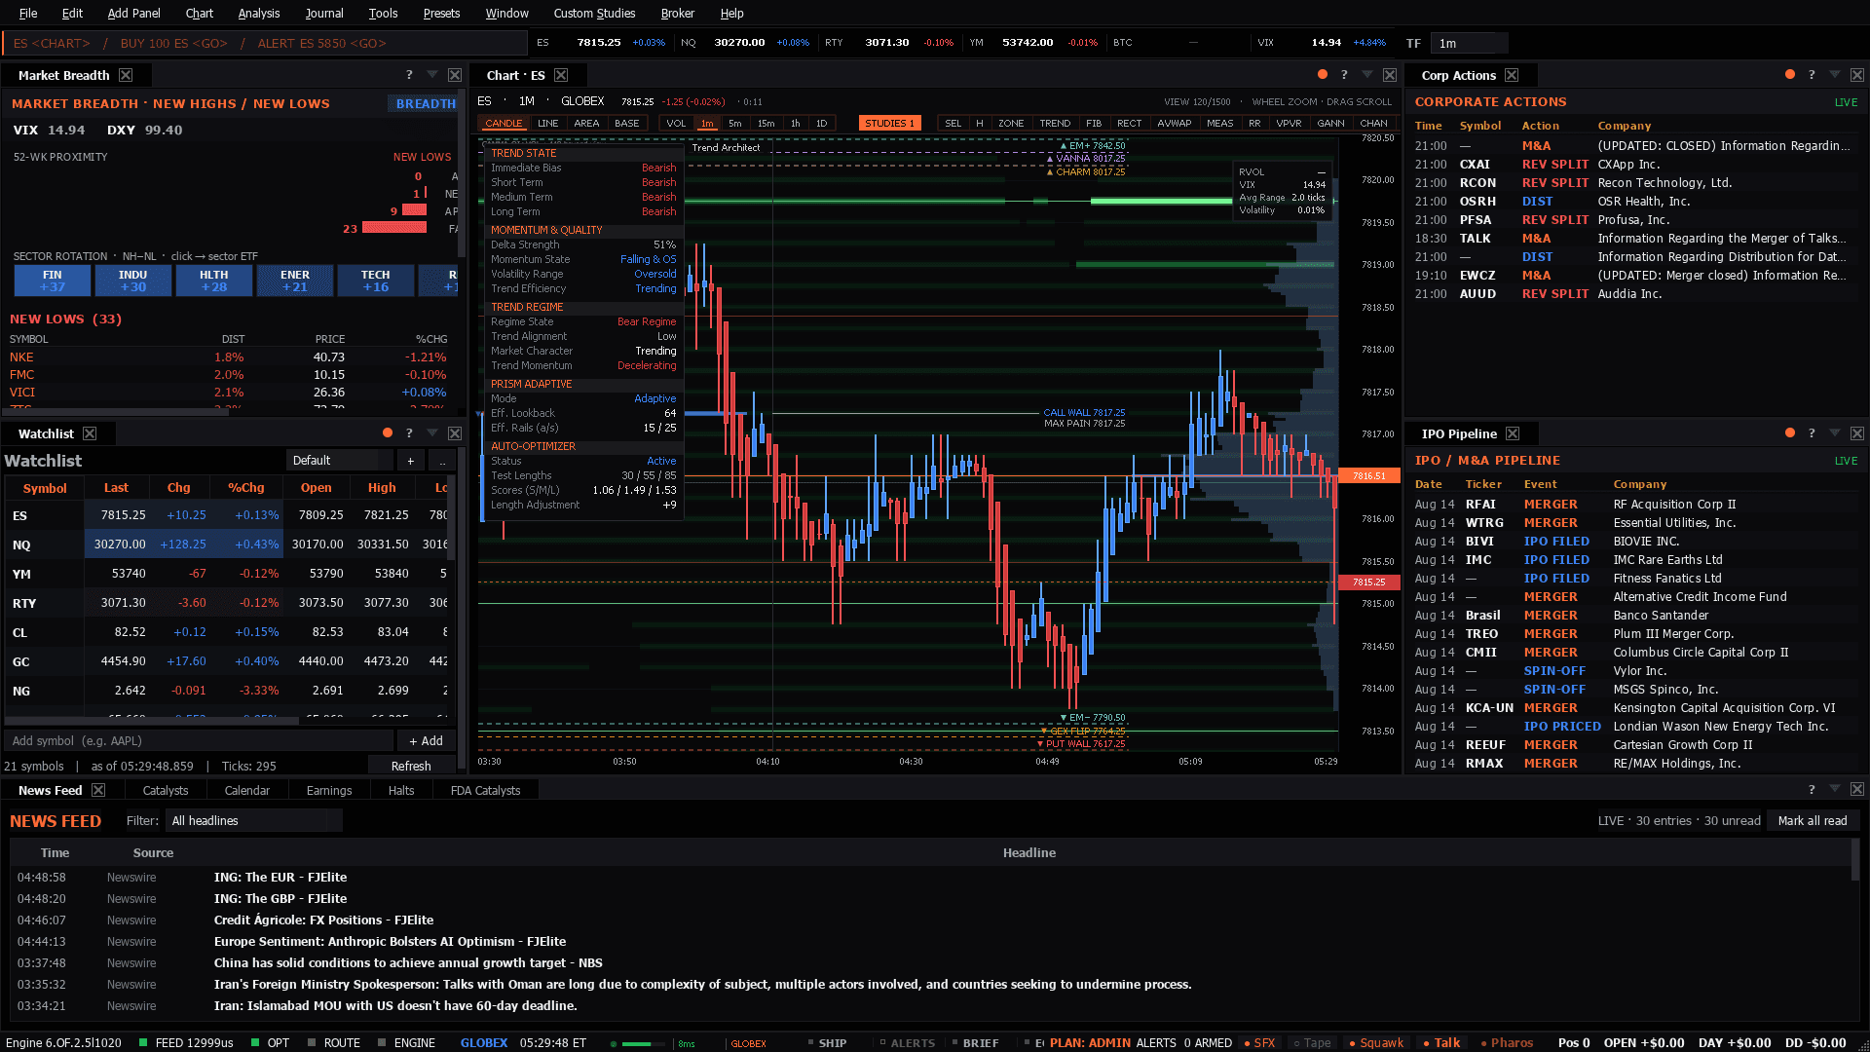Open the Default watchlist selector dropdown
The width and height of the screenshot is (1870, 1052).
coord(340,461)
